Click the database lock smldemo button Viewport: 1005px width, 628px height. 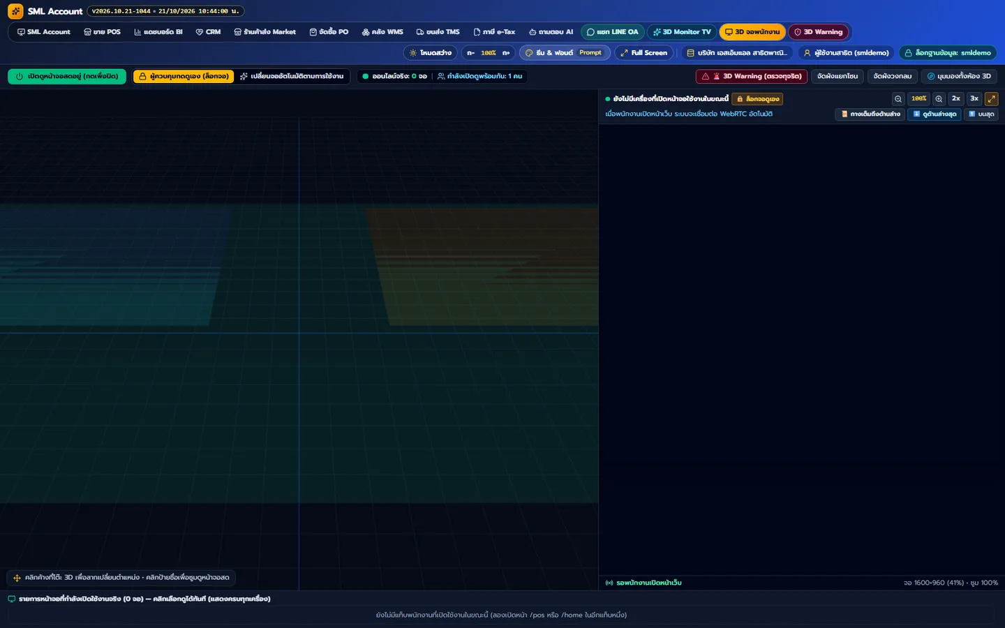(x=948, y=53)
